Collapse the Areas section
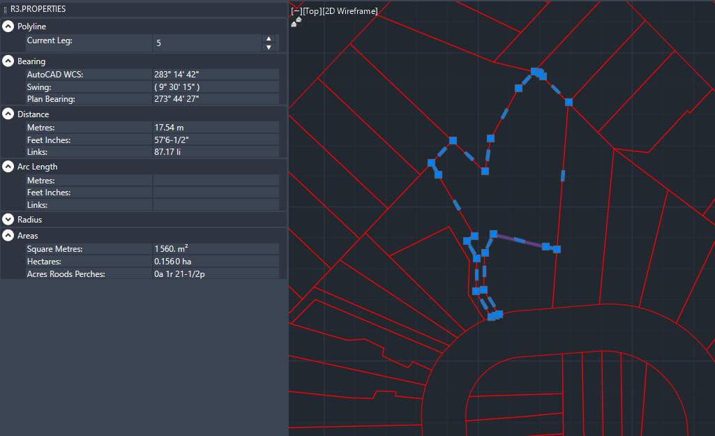715x436 pixels. 8,235
